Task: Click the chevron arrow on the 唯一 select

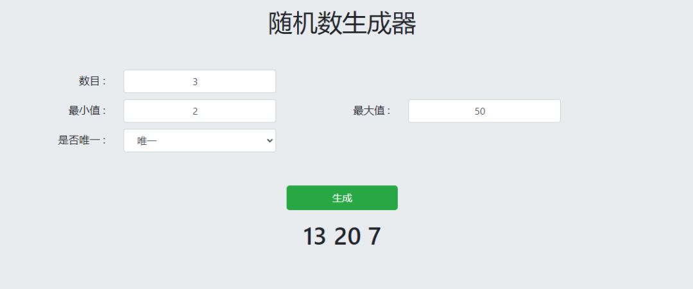Action: pyautogui.click(x=269, y=140)
